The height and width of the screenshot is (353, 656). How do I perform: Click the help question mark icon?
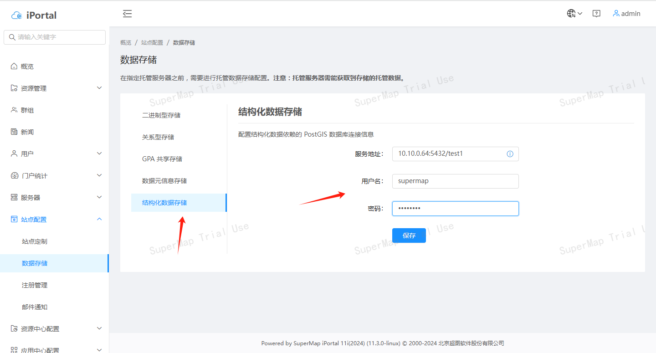pyautogui.click(x=596, y=14)
